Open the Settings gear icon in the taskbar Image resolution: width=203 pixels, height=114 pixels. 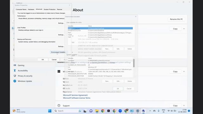click(x=138, y=111)
